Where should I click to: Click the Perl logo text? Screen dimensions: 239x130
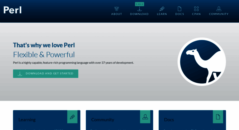tap(13, 10)
